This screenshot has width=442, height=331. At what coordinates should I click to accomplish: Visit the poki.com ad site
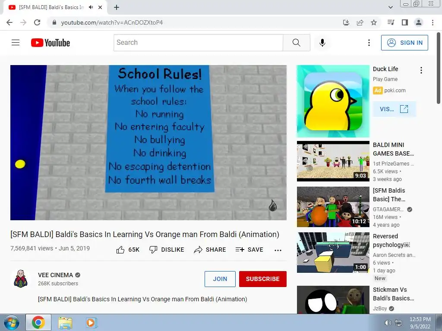[x=394, y=109]
